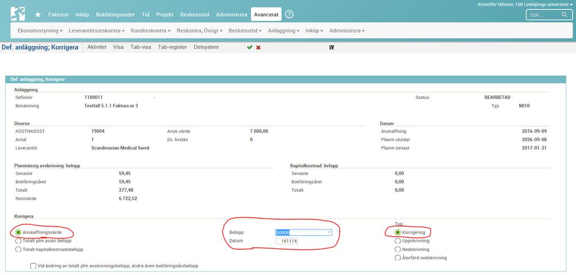Screen dimensions: 576x275
Task: Expand Inköp submenu dropdown
Action: point(314,31)
